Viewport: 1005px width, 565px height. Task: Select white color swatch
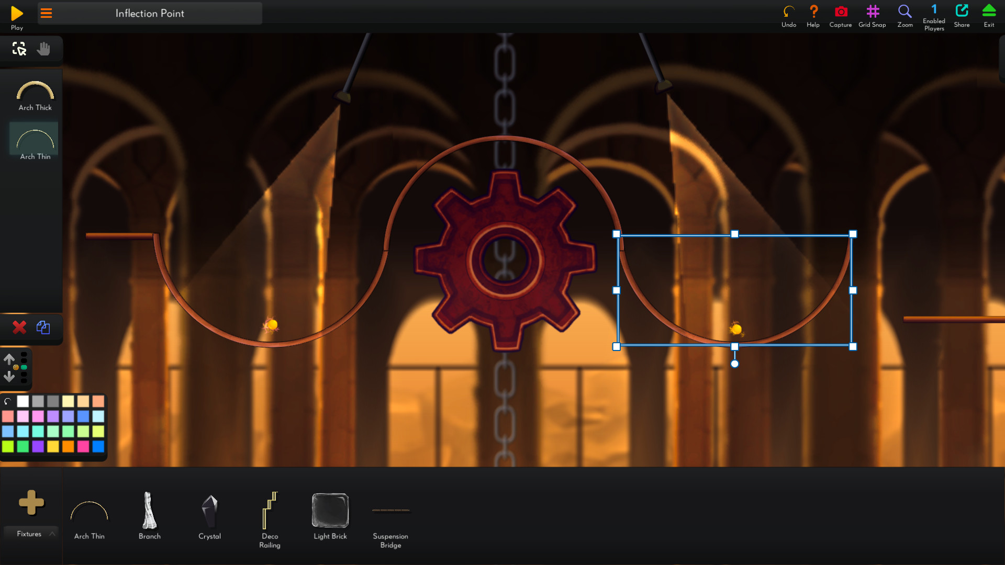[23, 401]
